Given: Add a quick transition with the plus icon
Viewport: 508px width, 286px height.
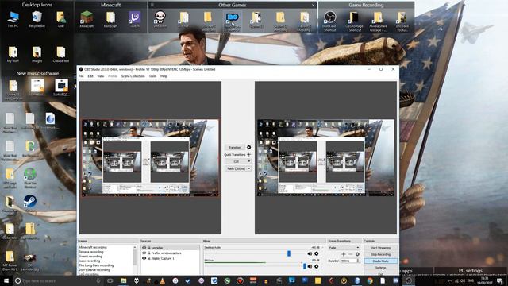Looking at the screenshot, I should 248,154.
